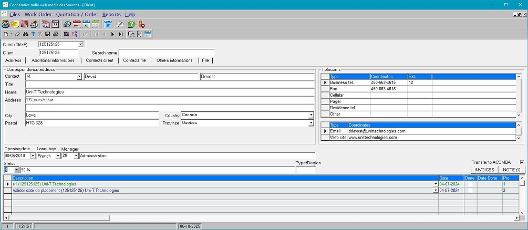Save the record with the floppy disk icon
Screen dimensions: 528x230
coord(48,34)
